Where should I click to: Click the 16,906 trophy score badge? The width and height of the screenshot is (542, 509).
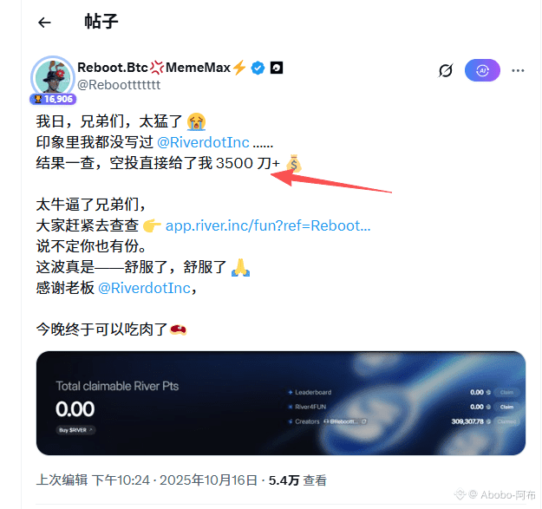tap(53, 99)
